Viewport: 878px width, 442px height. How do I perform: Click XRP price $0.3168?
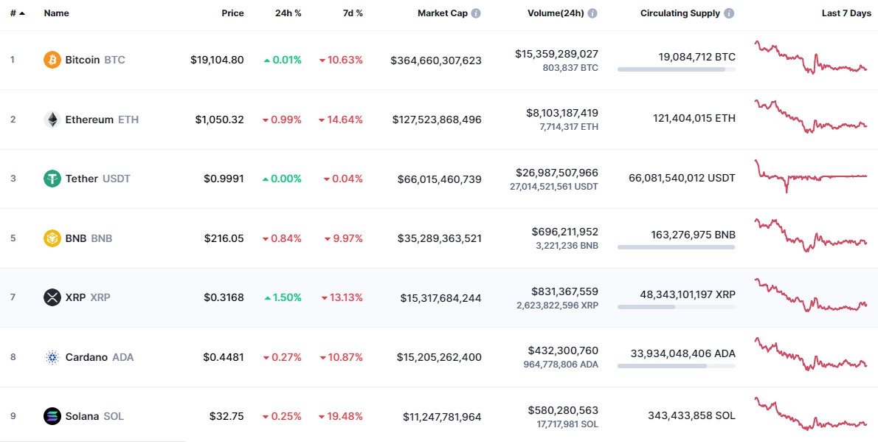pyautogui.click(x=224, y=297)
